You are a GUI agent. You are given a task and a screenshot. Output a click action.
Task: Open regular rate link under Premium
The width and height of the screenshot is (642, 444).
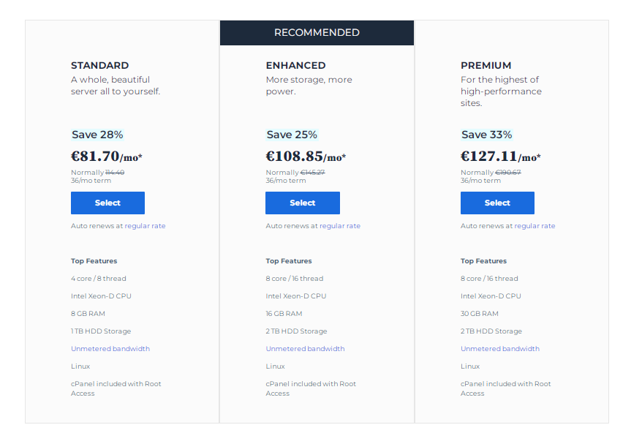click(535, 226)
